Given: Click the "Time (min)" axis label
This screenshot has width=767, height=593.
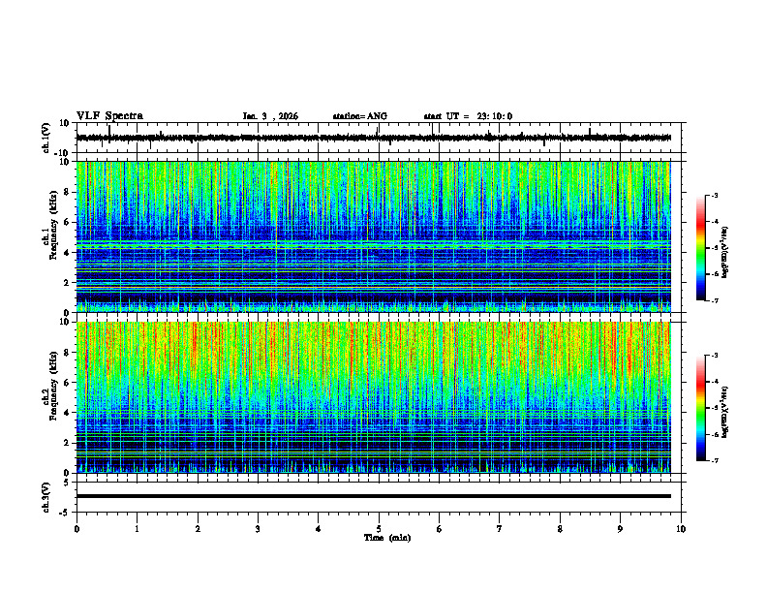Looking at the screenshot, I should pos(387,538).
